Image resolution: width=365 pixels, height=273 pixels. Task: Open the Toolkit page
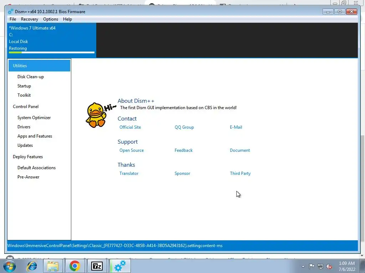click(x=24, y=95)
